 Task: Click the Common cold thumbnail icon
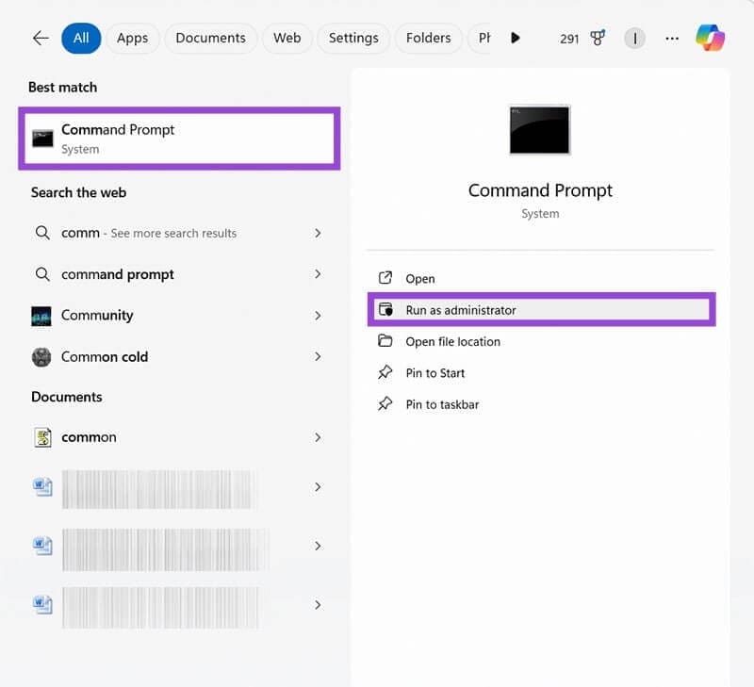coord(41,357)
